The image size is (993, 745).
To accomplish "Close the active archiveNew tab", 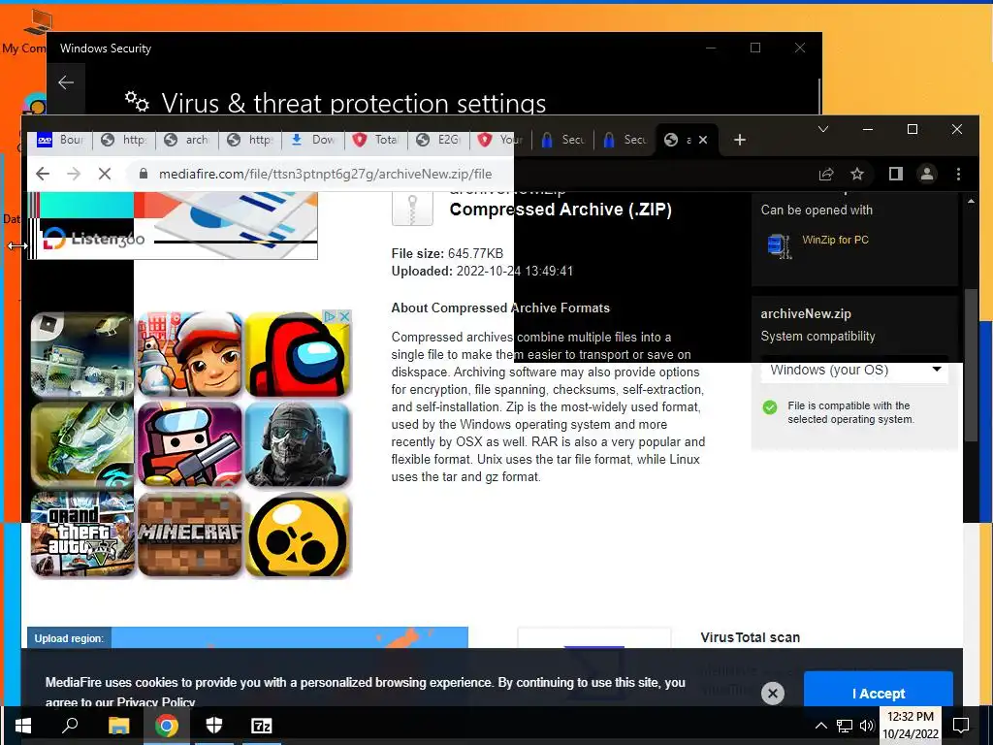I will click(703, 140).
